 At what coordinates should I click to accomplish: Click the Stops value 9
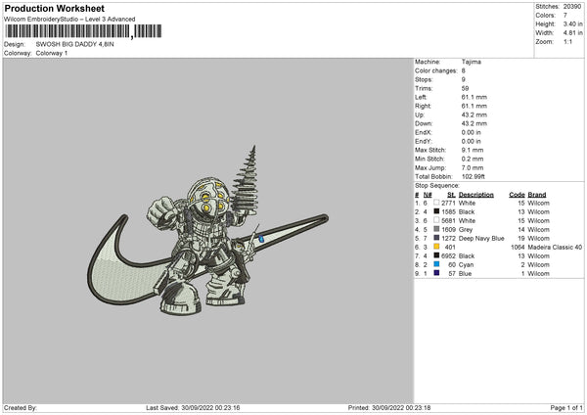click(x=464, y=79)
